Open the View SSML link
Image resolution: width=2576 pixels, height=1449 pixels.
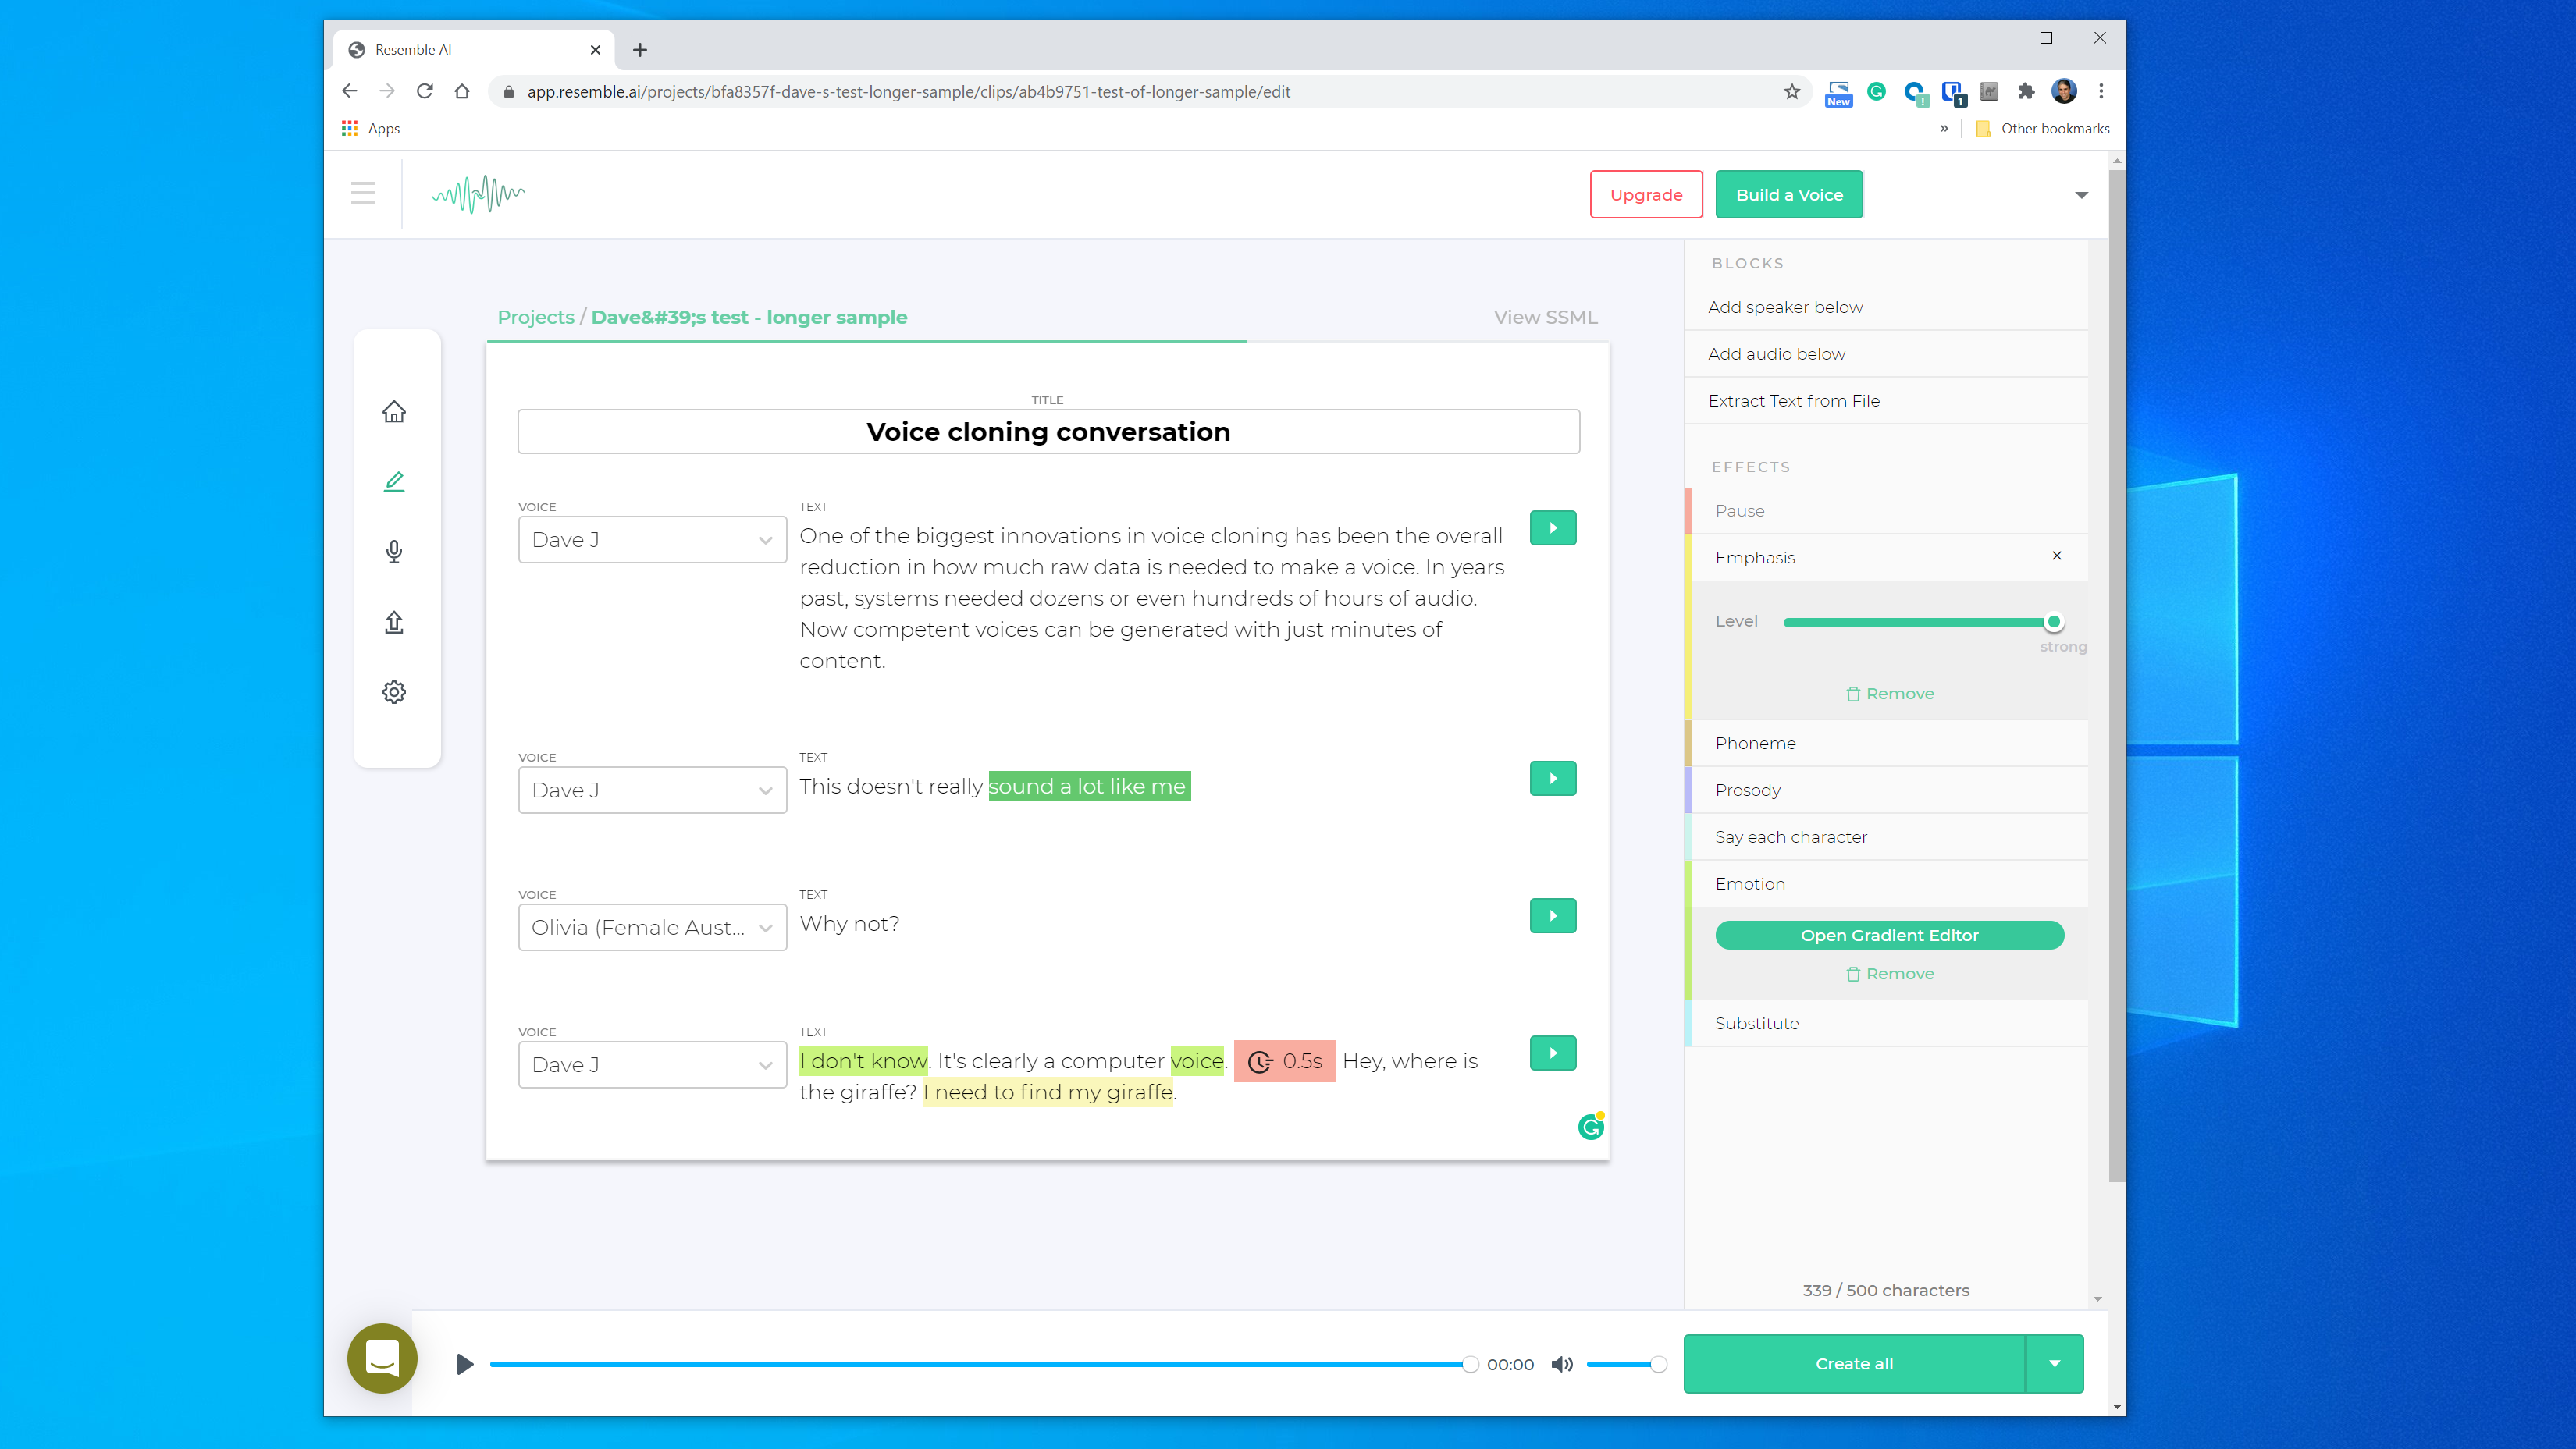pos(1545,317)
